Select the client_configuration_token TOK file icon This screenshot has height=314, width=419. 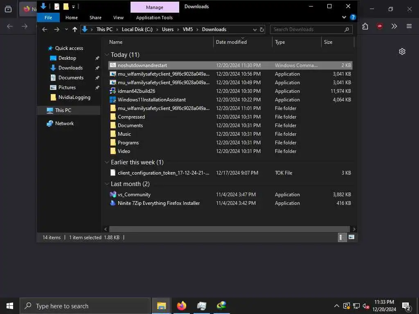(x=113, y=173)
